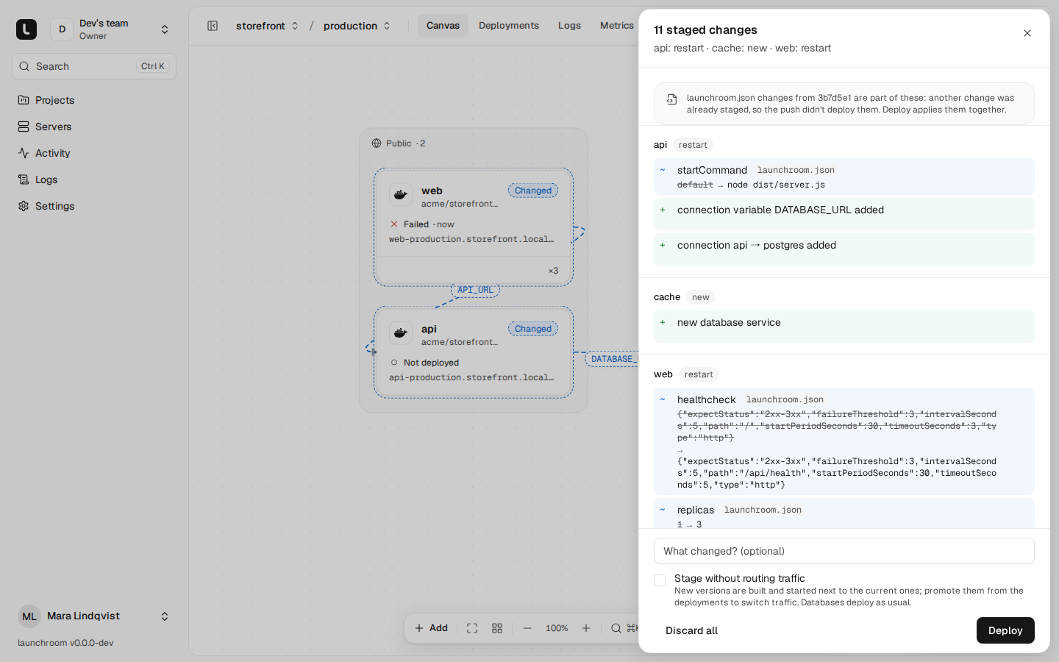The width and height of the screenshot is (1059, 662).
Task: Open the storefront project dropdown
Action: coord(267,26)
